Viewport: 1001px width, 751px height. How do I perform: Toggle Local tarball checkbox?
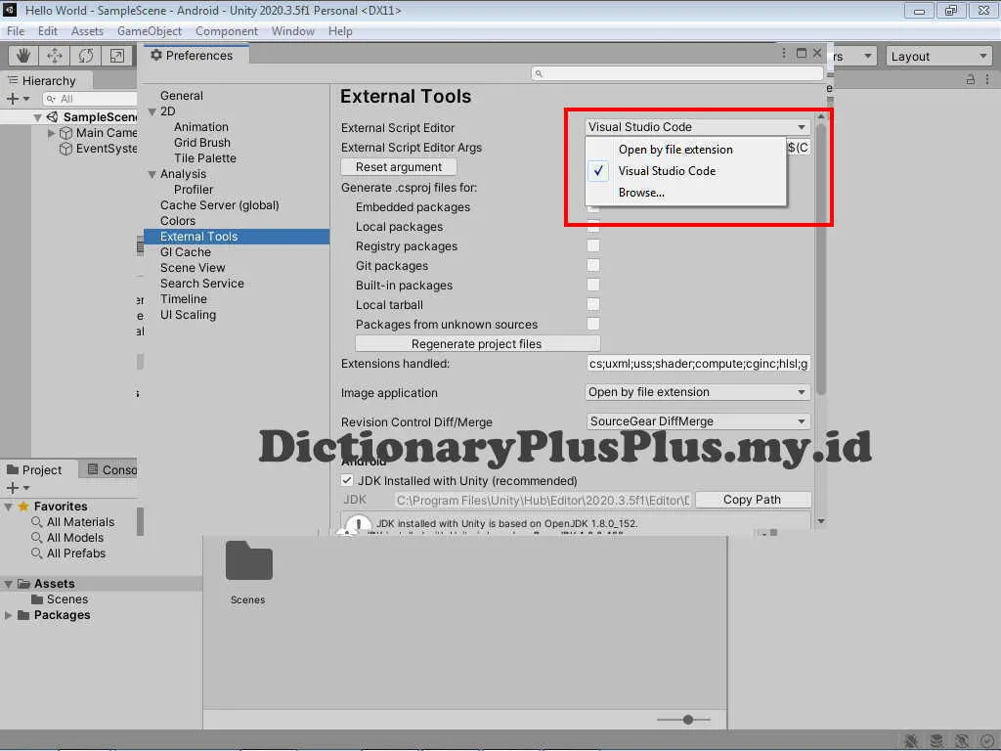(x=593, y=305)
